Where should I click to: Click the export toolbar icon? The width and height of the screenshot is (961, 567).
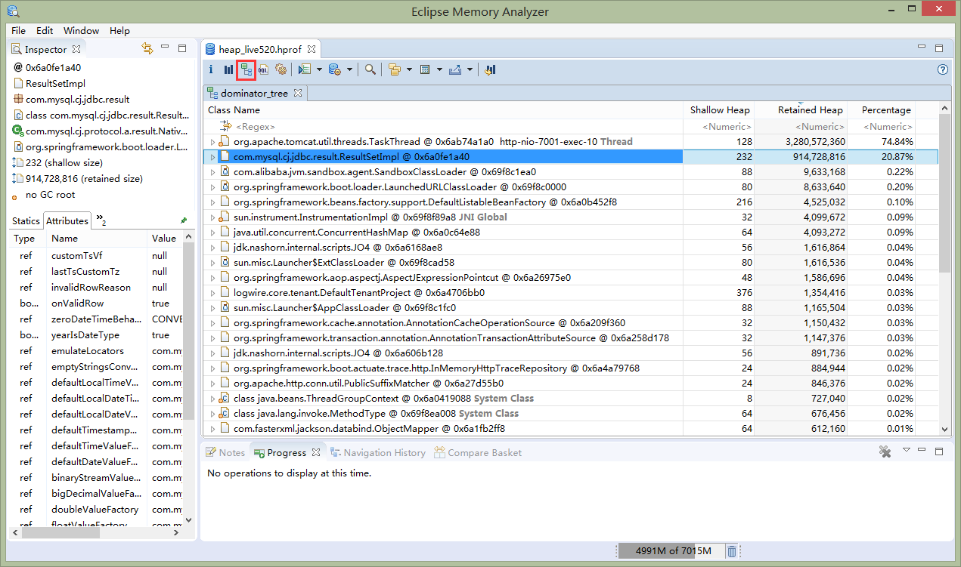[455, 69]
